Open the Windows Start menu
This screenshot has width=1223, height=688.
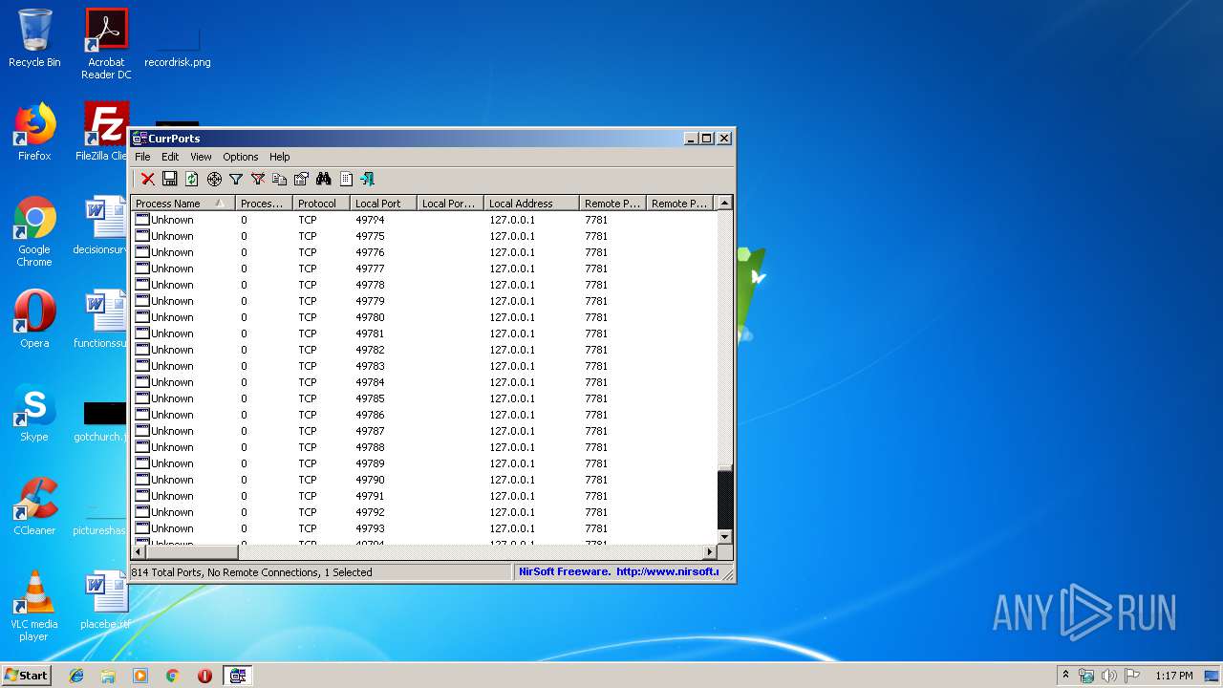tap(27, 675)
